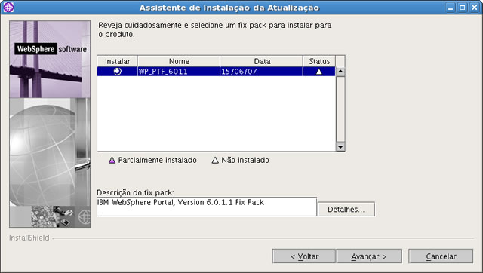Click the globe icon at the bottom of the side image
Screen dimensions: 483x273
84,217
